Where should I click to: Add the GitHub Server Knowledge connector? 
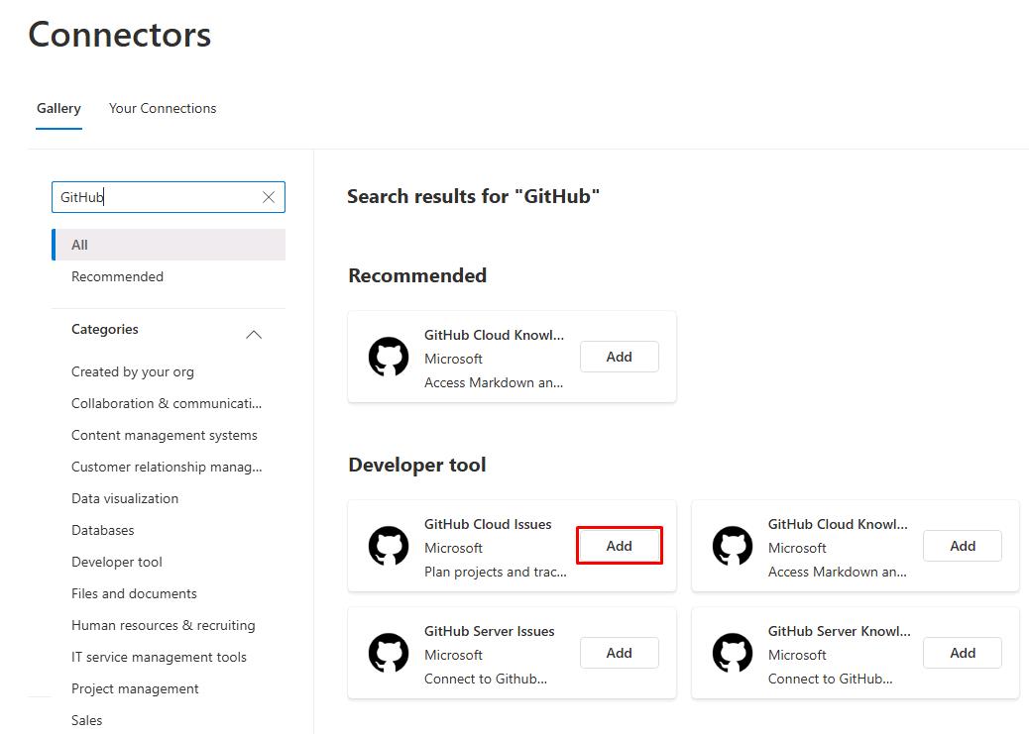click(x=962, y=653)
